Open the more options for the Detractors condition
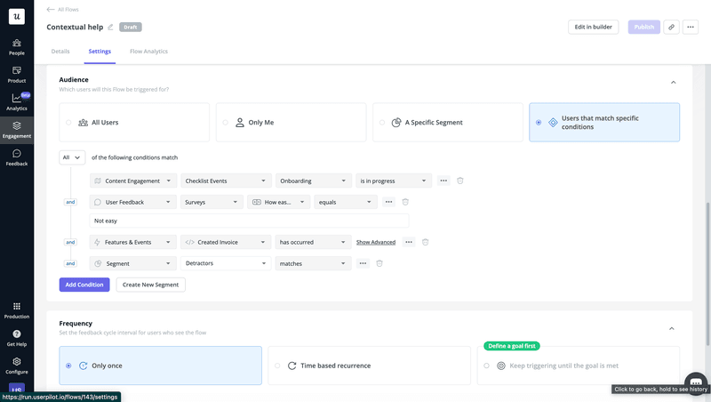Screen dimensions: 711x402 coord(363,263)
